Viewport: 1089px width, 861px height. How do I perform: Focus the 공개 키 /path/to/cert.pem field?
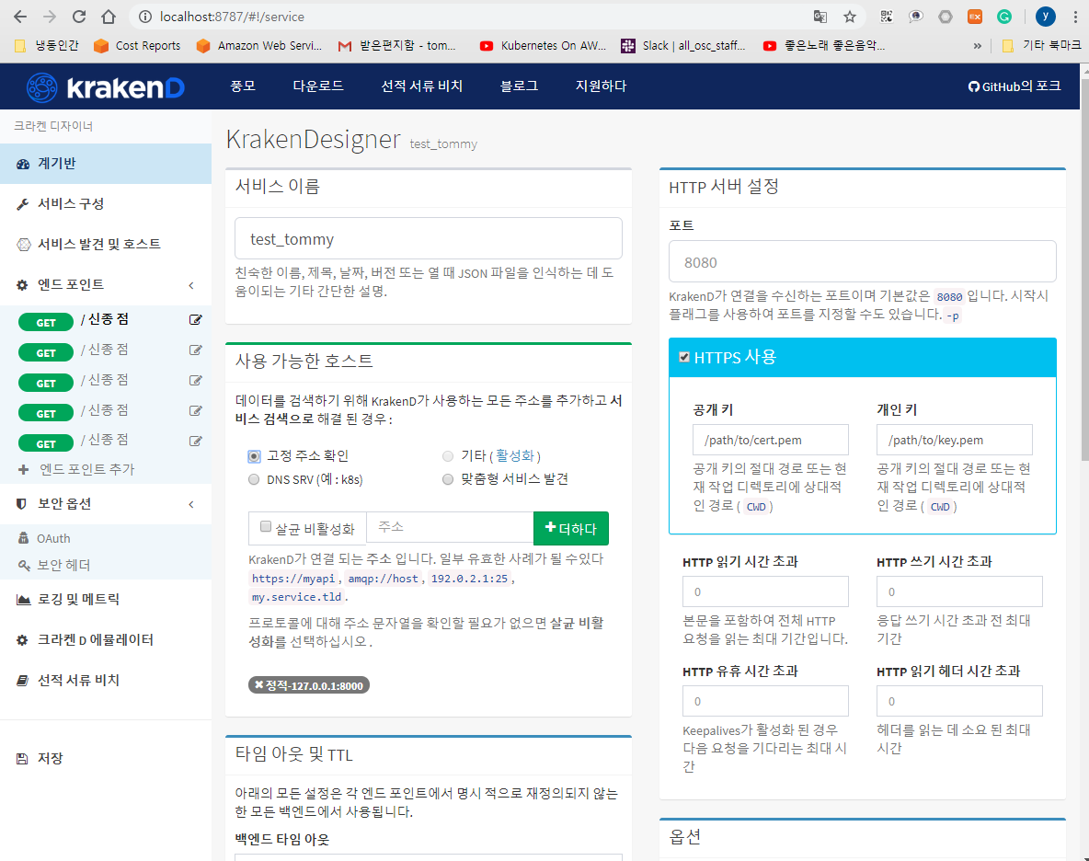[x=771, y=441]
